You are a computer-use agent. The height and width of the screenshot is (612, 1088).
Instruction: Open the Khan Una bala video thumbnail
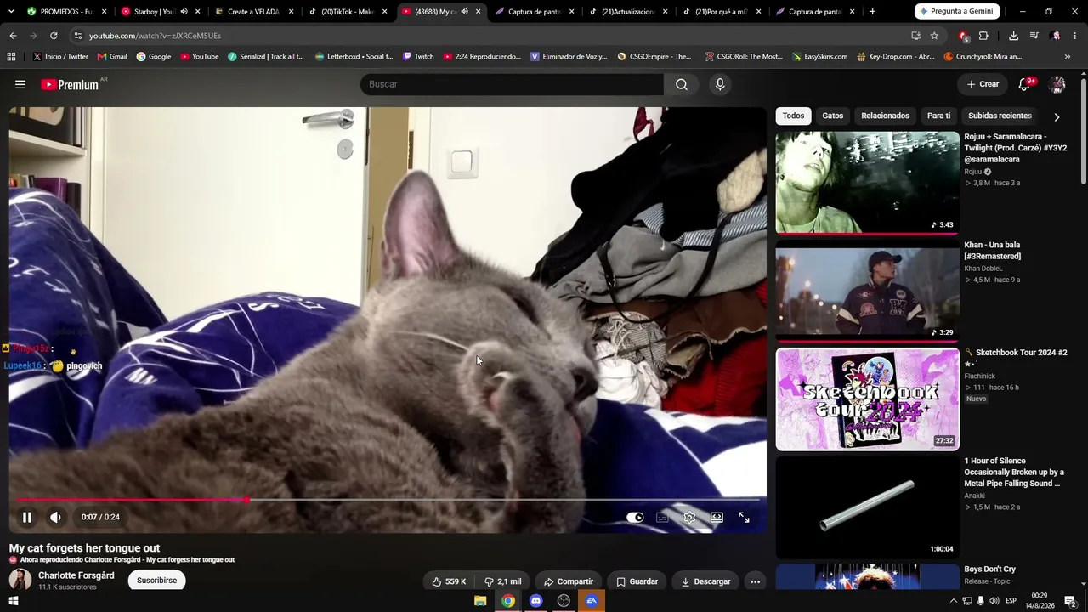(x=867, y=291)
